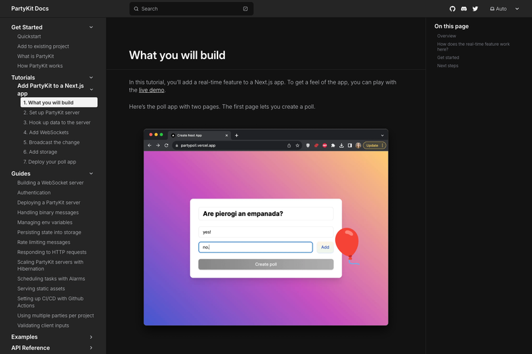532x354 pixels.
Task: Open 6. Add storage step
Action: point(41,152)
